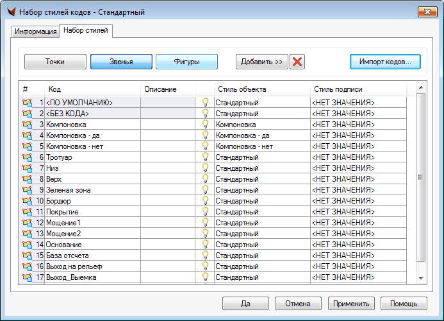Switch to Фигуры codes
The height and width of the screenshot is (321, 444).
186,62
